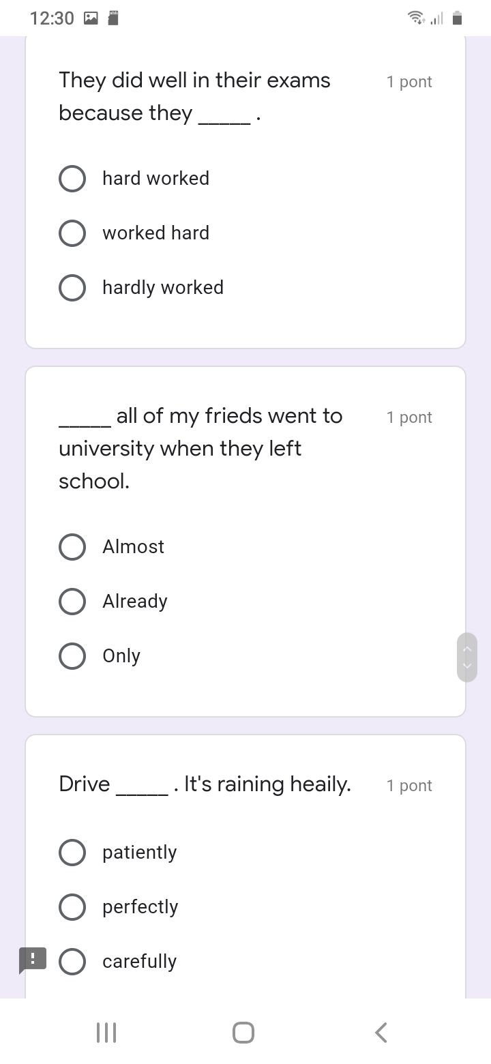Select "Almost" as the answer
Screen dimensions: 491x1064
coord(72,547)
